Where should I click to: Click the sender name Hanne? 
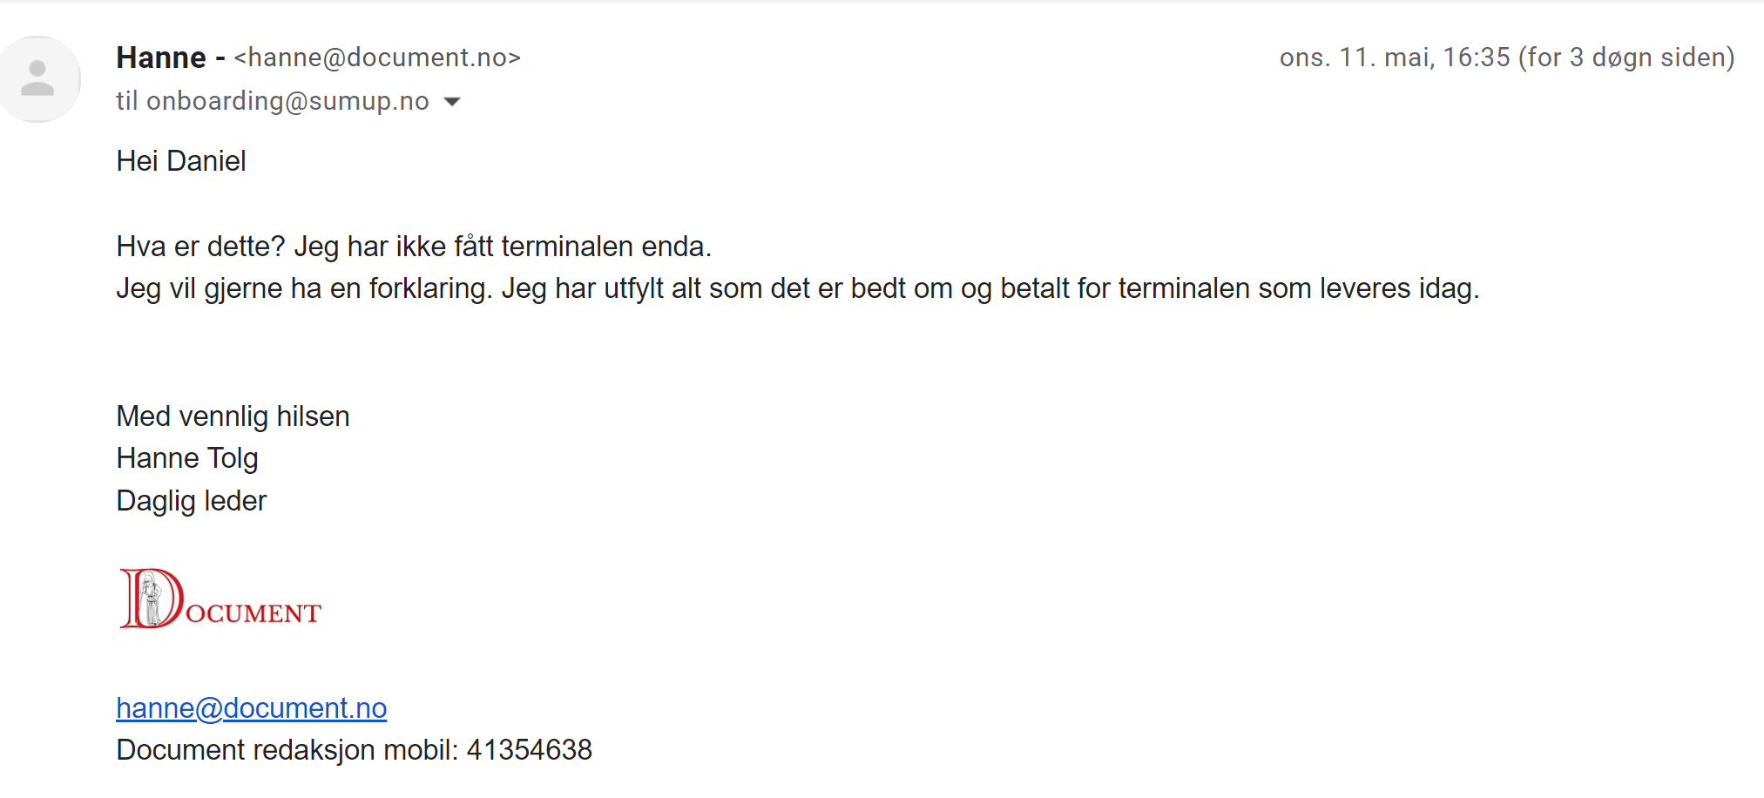[161, 57]
